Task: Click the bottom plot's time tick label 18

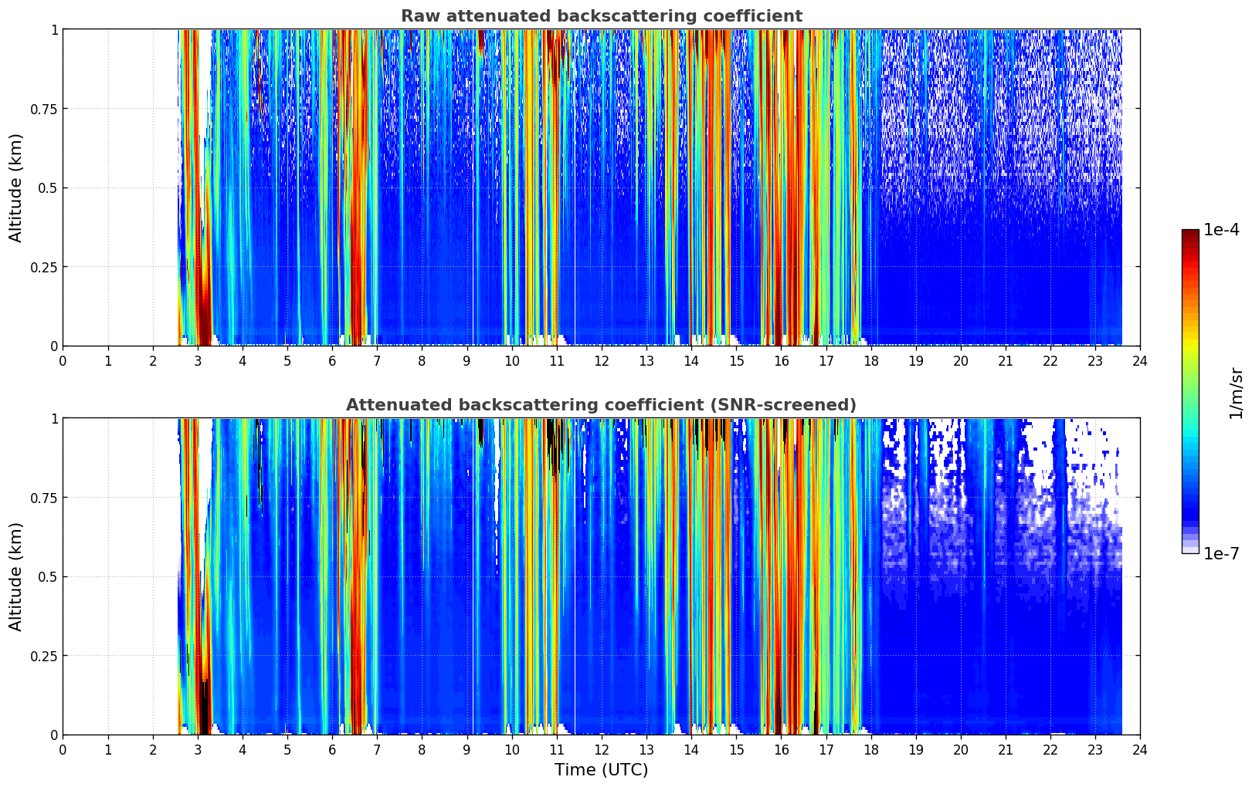Action: pos(870,749)
